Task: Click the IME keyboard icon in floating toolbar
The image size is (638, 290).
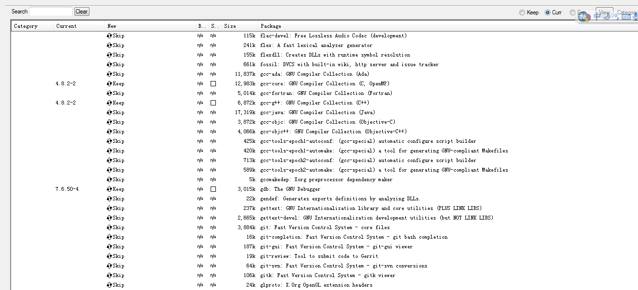Action: [625, 17]
